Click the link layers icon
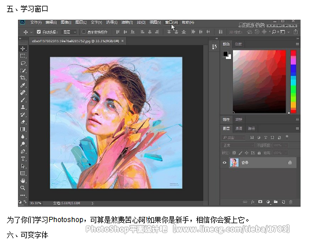Image resolution: width=322 pixels, height=240 pixels. coord(245,202)
